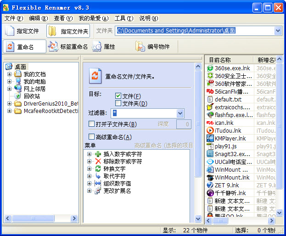
Task: Open the 编辑(E) menu
Action: coord(39,18)
